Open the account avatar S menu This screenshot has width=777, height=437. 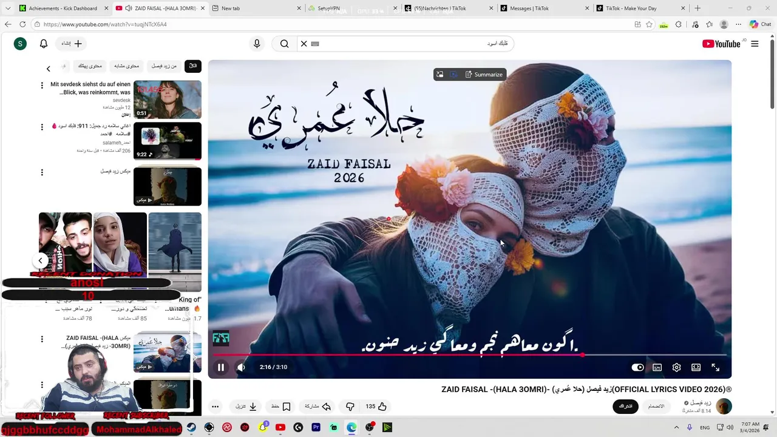[x=20, y=44]
